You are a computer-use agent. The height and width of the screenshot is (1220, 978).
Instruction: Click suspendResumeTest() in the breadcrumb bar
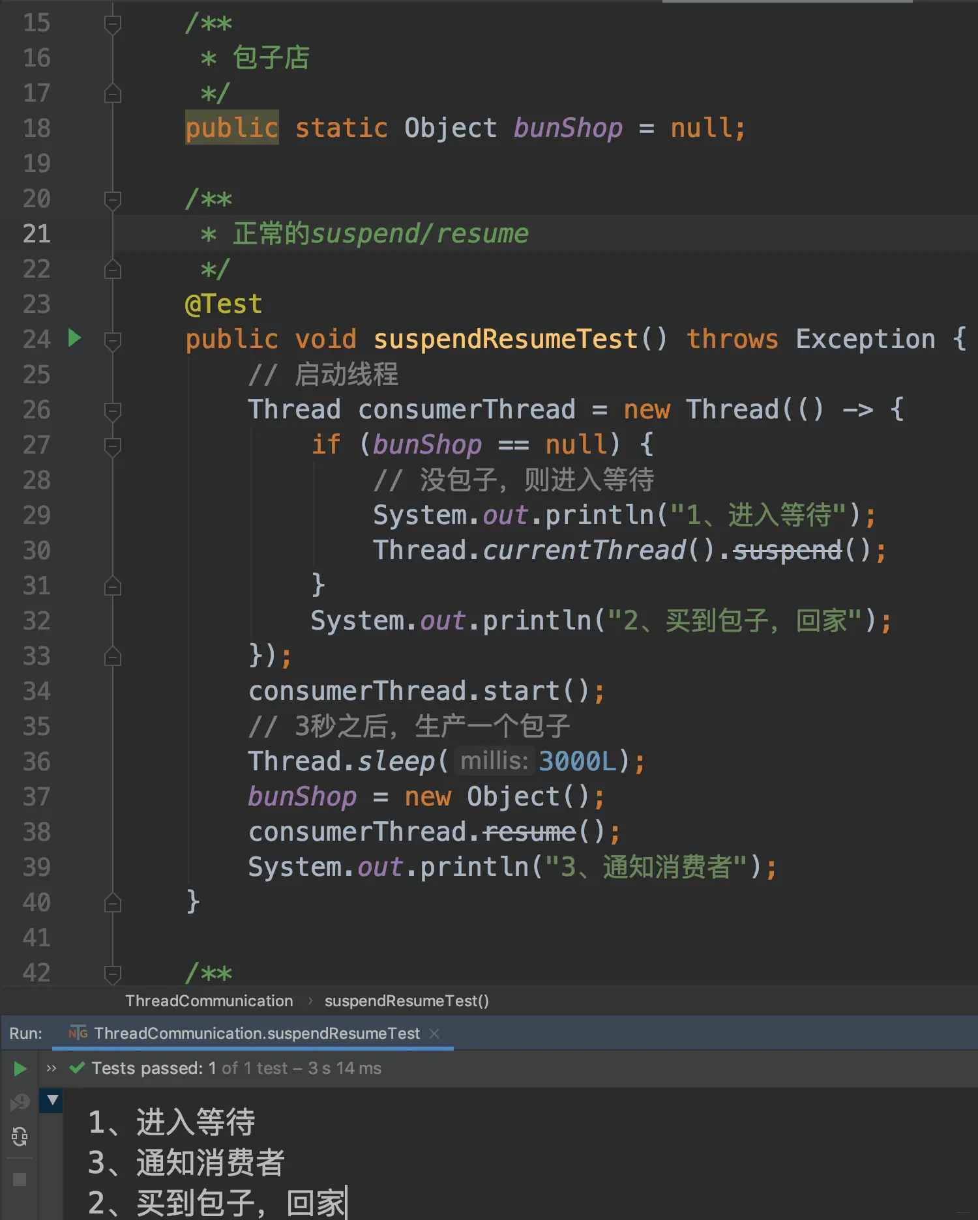click(407, 1001)
